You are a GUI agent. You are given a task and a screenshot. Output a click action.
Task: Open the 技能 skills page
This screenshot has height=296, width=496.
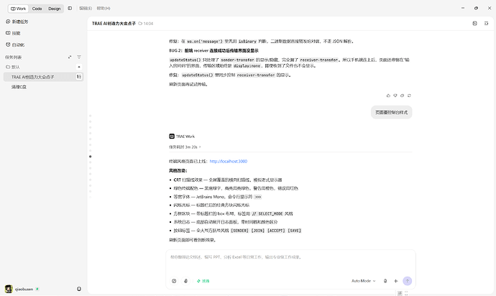point(13,33)
